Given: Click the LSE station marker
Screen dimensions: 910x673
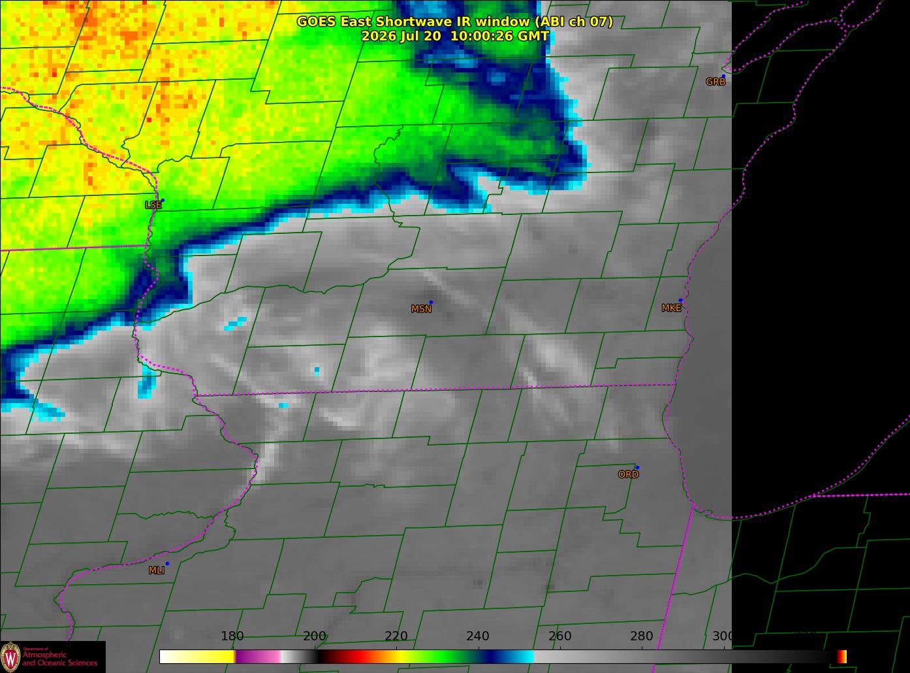Looking at the screenshot, I should [163, 200].
